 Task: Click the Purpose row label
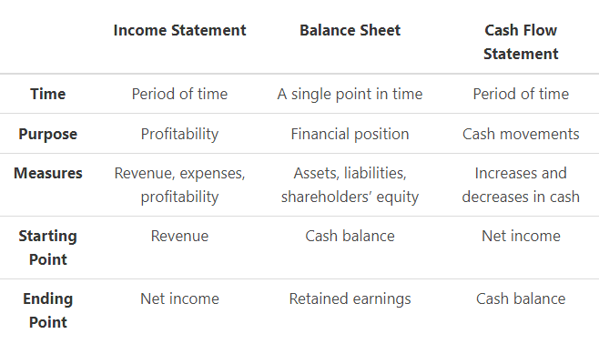coord(47,134)
